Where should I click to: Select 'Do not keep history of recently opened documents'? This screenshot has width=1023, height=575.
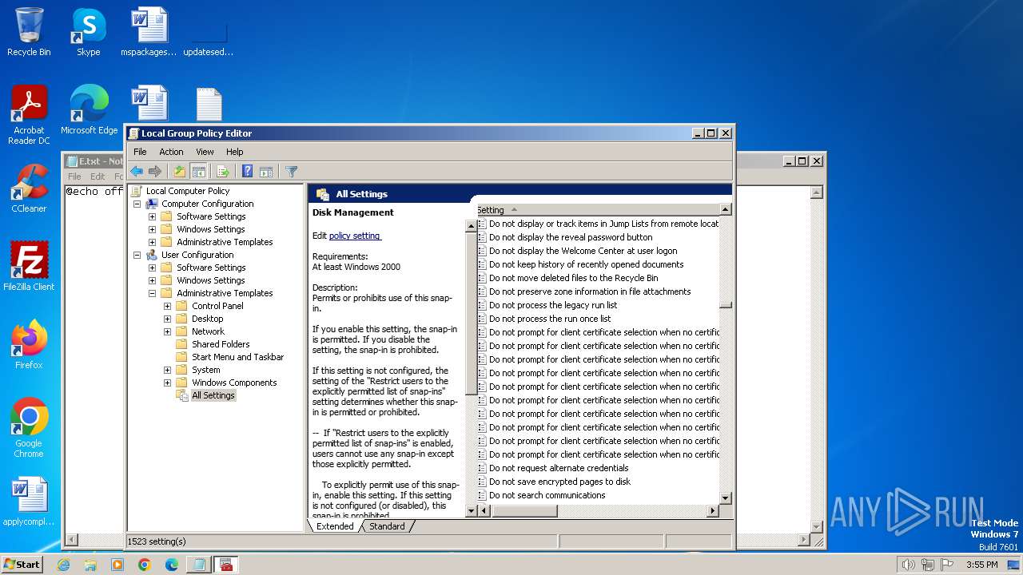pos(586,264)
